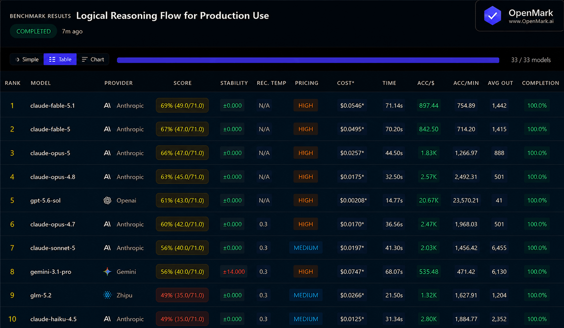This screenshot has height=328, width=564.
Task: Click the Anthropic icon beside claude-fable-5
Action: pyautogui.click(x=107, y=129)
